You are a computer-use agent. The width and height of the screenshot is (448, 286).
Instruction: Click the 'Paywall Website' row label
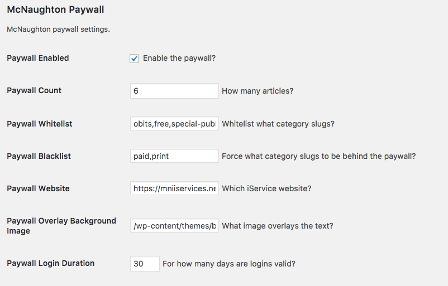pos(38,188)
